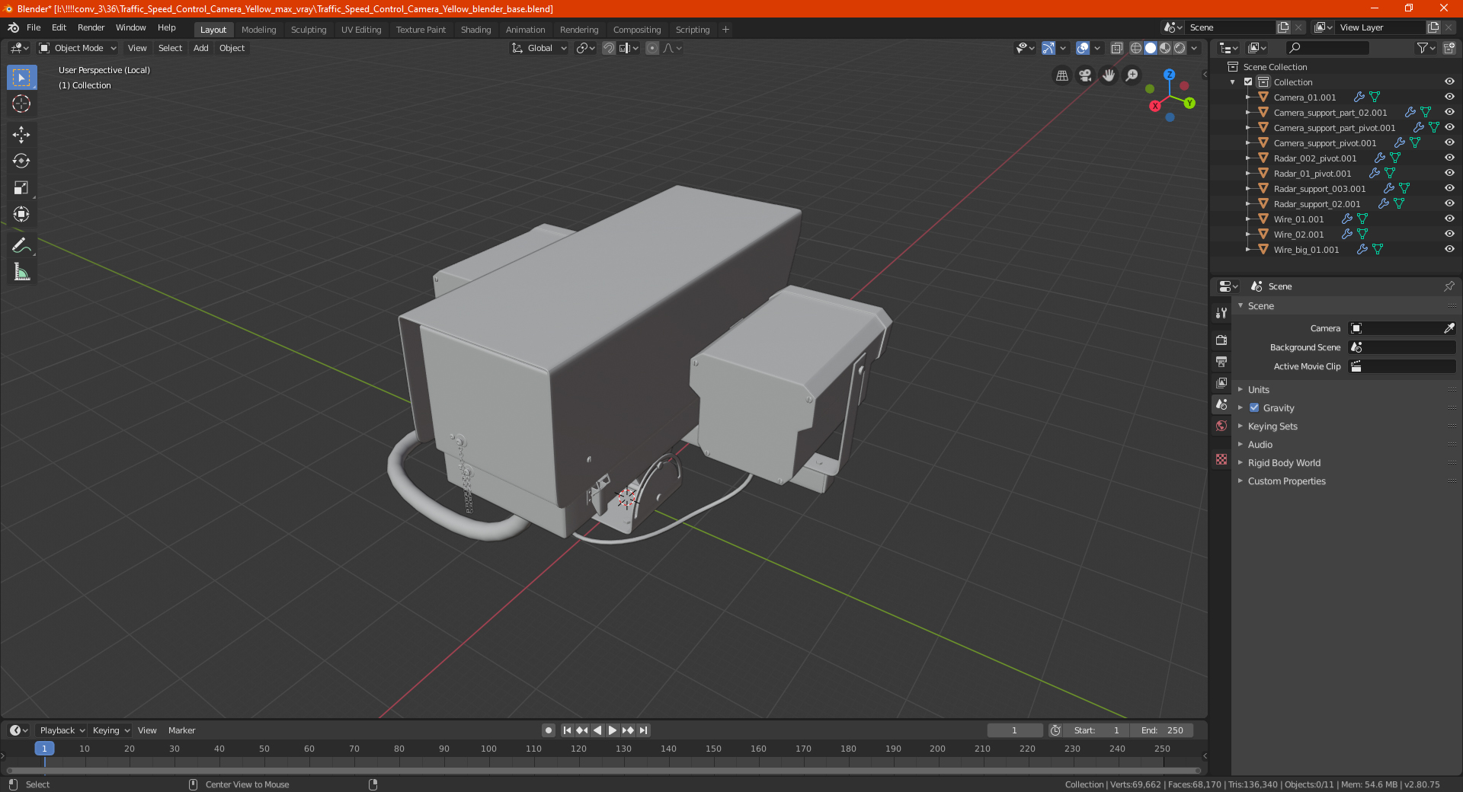The width and height of the screenshot is (1463, 792).
Task: Select the Scale tool
Action: tap(21, 187)
